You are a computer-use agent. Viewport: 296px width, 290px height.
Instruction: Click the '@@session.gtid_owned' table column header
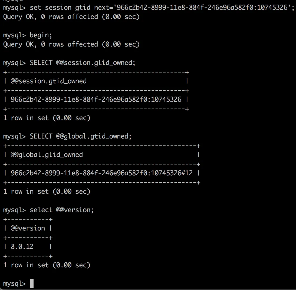coord(49,81)
